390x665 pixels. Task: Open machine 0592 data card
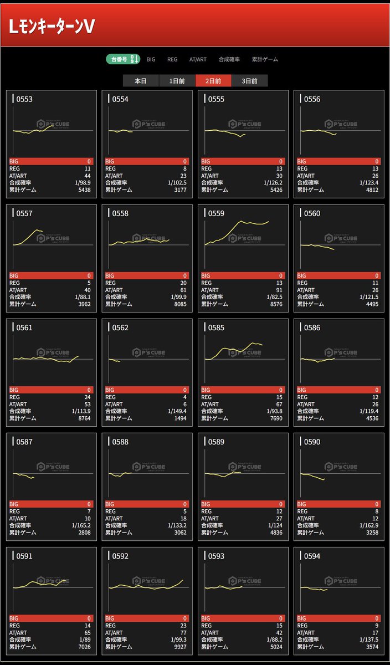click(x=147, y=601)
